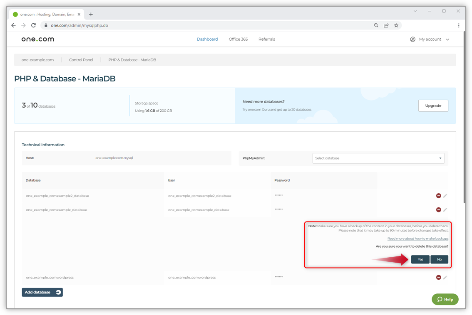Share the current page via the share icon
472x315 pixels.
(x=386, y=25)
